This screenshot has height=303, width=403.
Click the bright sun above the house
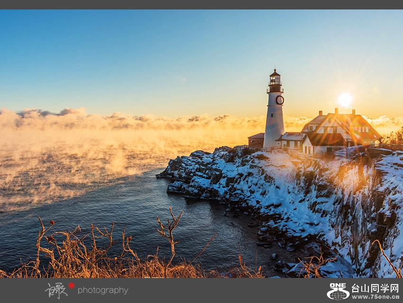345,99
